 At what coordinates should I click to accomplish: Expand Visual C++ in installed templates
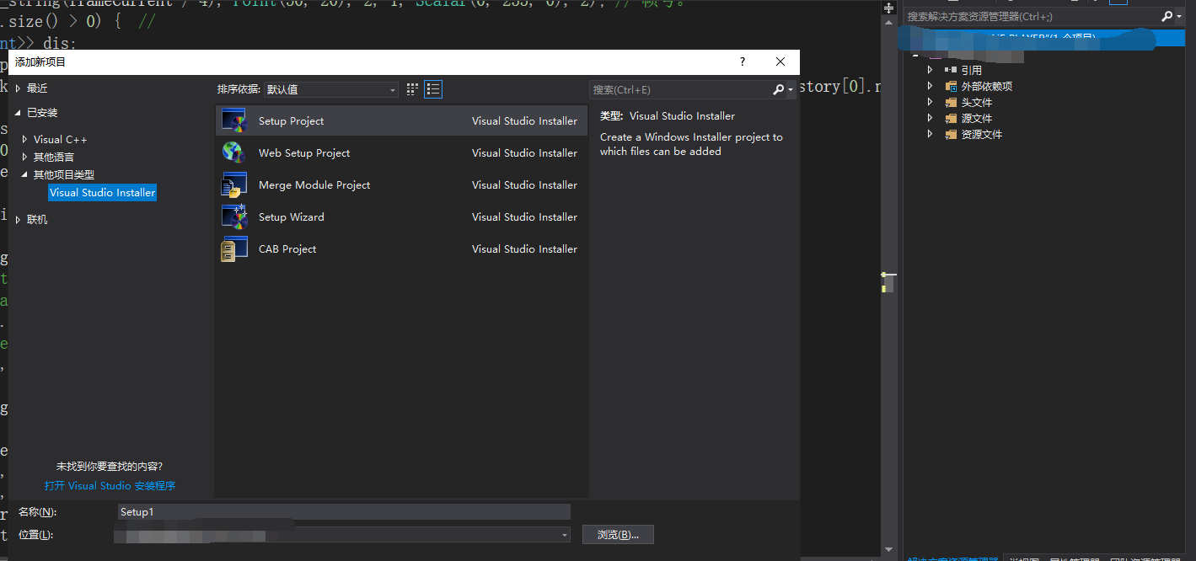click(24, 139)
